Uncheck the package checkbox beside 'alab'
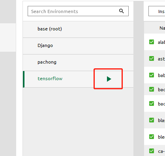This screenshot has width=165, height=156. pos(152,42)
